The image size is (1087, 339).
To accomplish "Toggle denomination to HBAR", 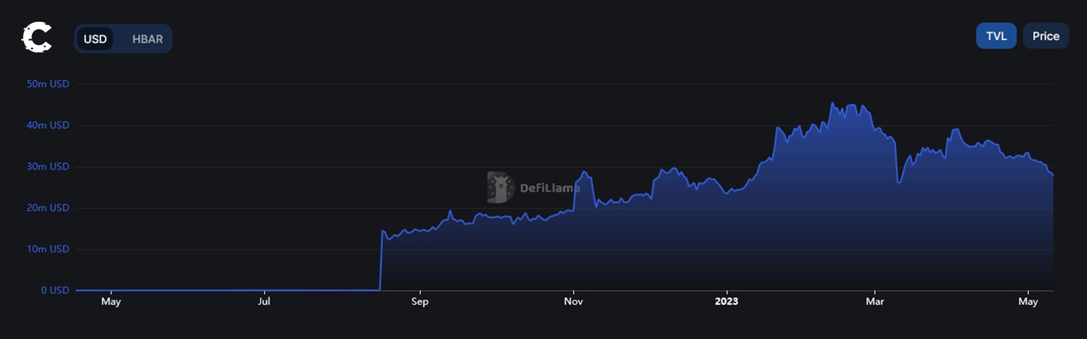I will tap(147, 39).
